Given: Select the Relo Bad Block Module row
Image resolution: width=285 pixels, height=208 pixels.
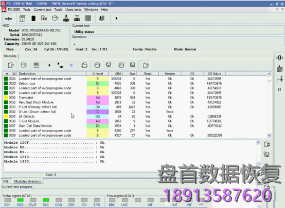Looking at the screenshot, I should click(135, 102).
